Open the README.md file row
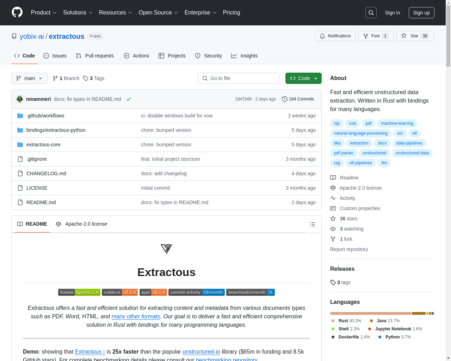 [166, 202]
